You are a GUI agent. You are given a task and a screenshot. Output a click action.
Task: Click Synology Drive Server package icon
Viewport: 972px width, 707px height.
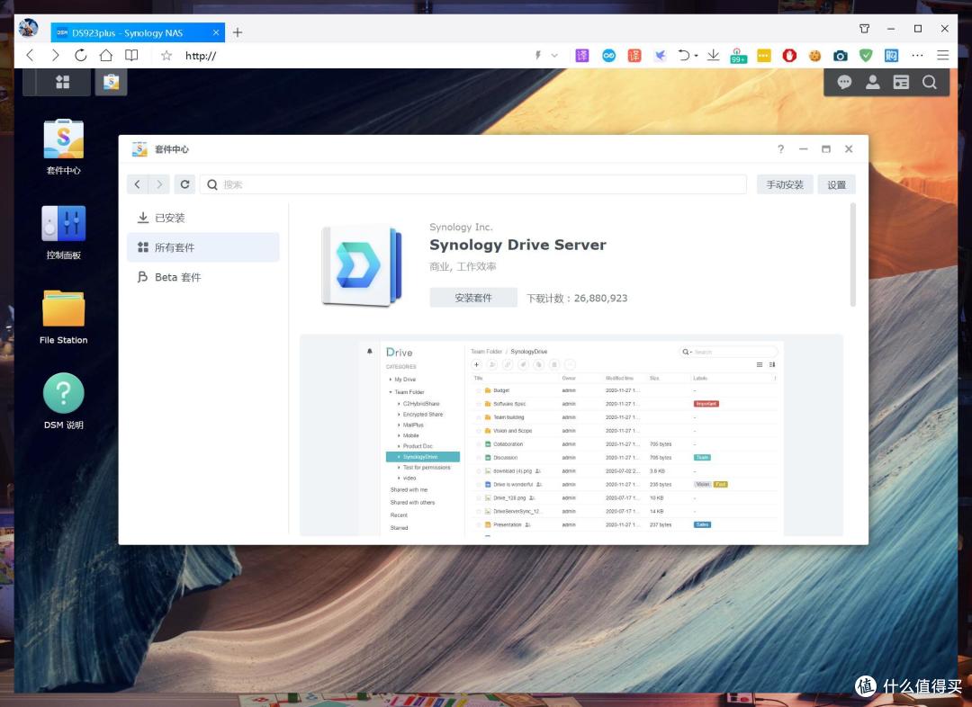362,265
